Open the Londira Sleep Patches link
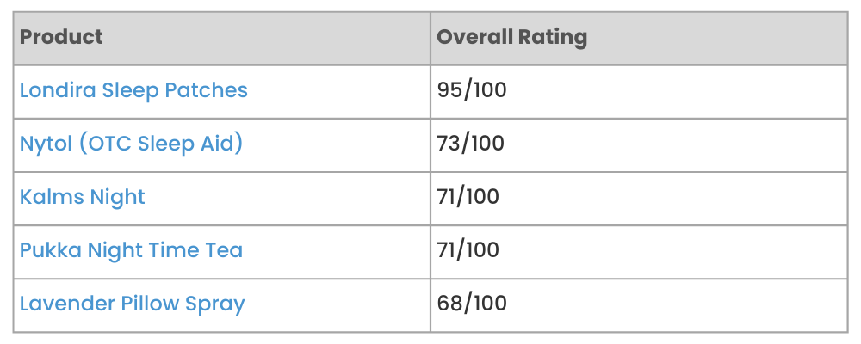This screenshot has height=344, width=861. pyautogui.click(x=133, y=90)
